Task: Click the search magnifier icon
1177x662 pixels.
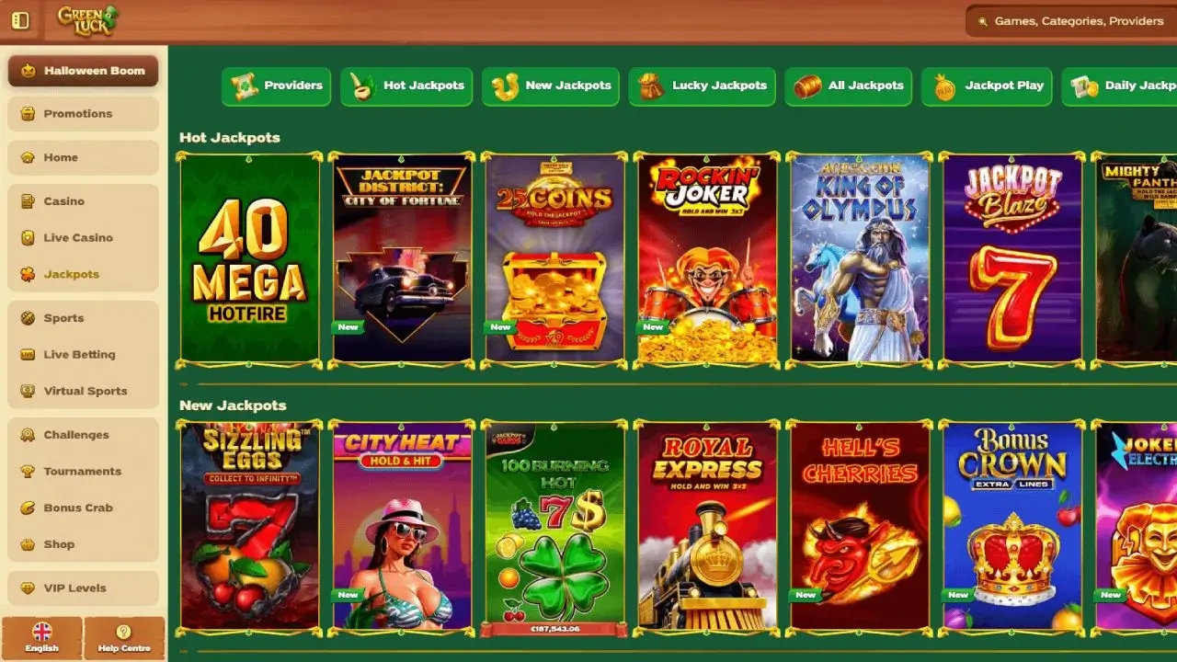Action: [x=982, y=21]
